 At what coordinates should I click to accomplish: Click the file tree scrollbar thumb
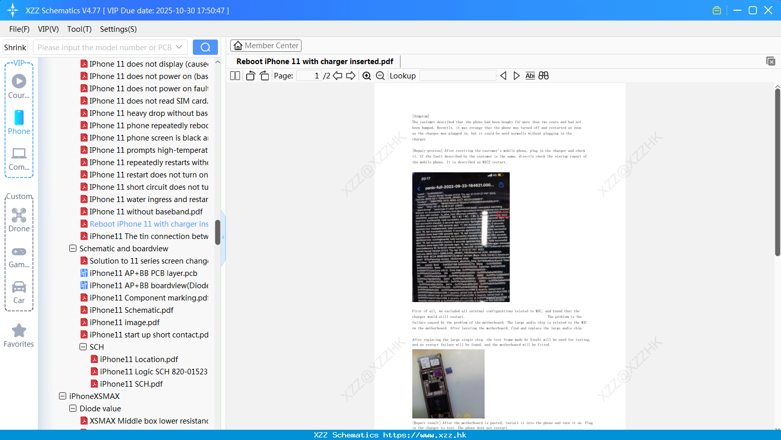(x=217, y=232)
